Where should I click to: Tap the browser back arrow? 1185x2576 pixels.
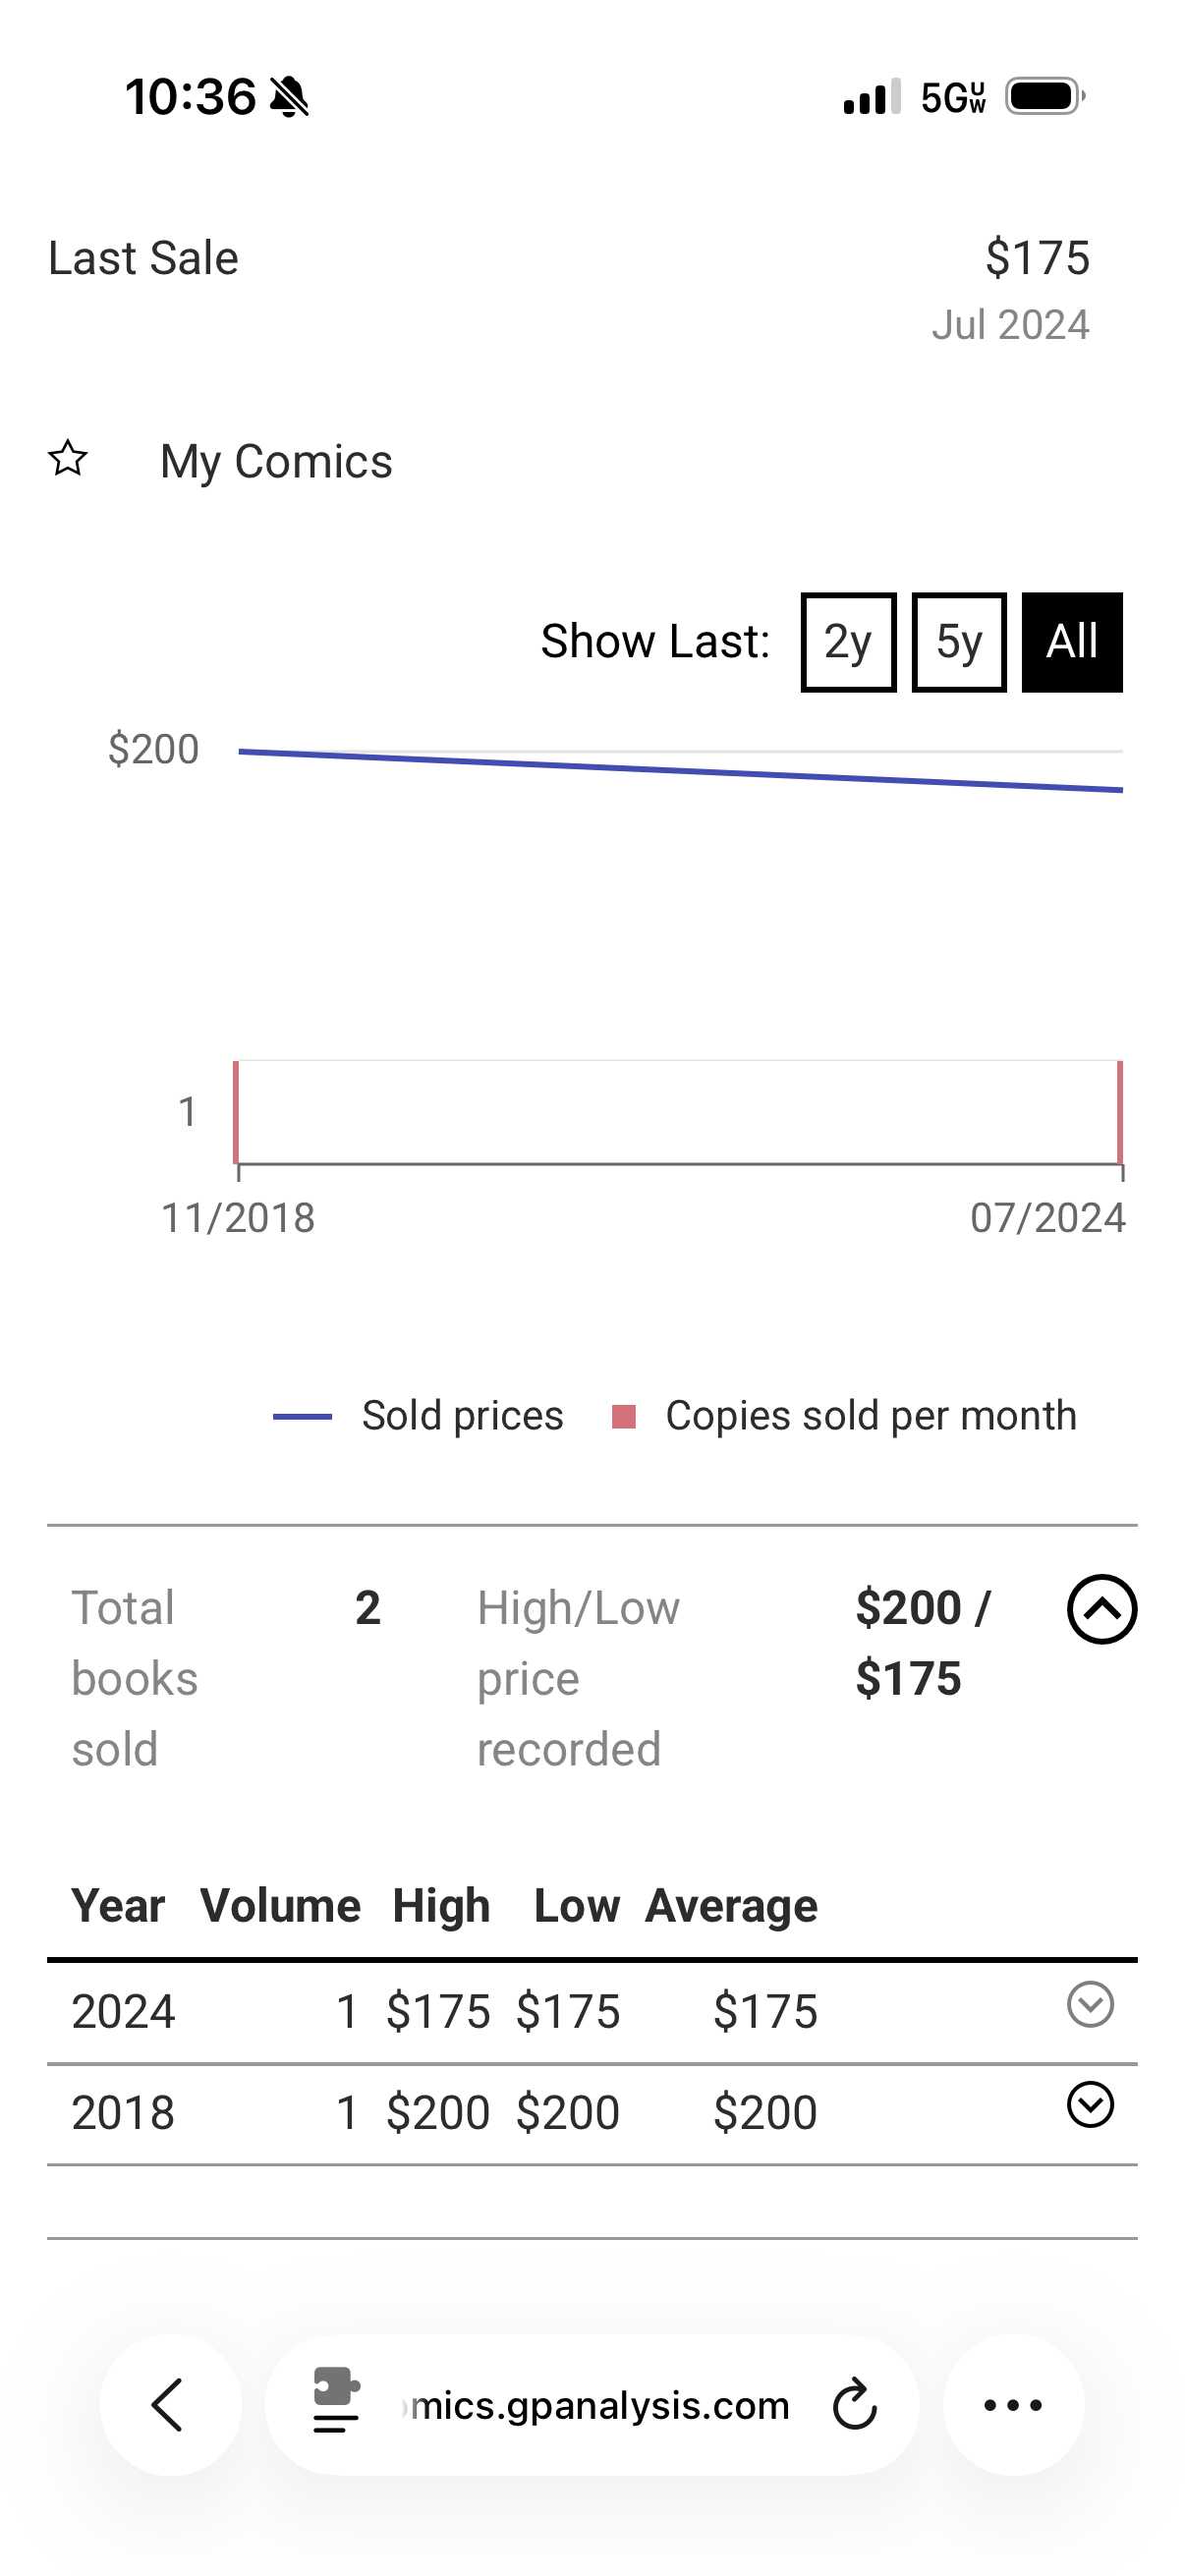(169, 2404)
